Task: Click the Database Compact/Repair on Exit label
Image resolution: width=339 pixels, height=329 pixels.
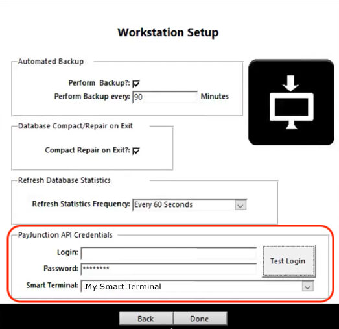Action: (75, 126)
